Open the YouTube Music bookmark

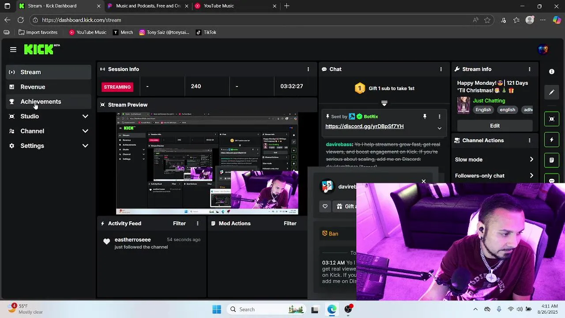coord(87,32)
